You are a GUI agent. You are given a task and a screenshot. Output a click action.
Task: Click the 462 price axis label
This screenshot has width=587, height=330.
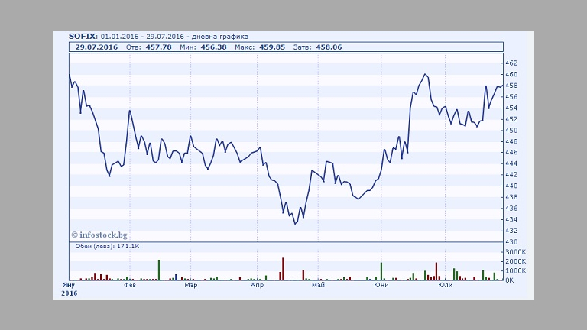click(x=511, y=63)
